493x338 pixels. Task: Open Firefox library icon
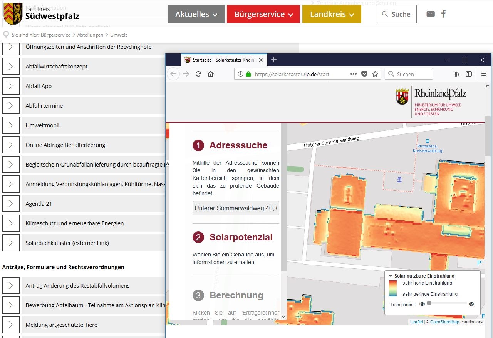[456, 74]
